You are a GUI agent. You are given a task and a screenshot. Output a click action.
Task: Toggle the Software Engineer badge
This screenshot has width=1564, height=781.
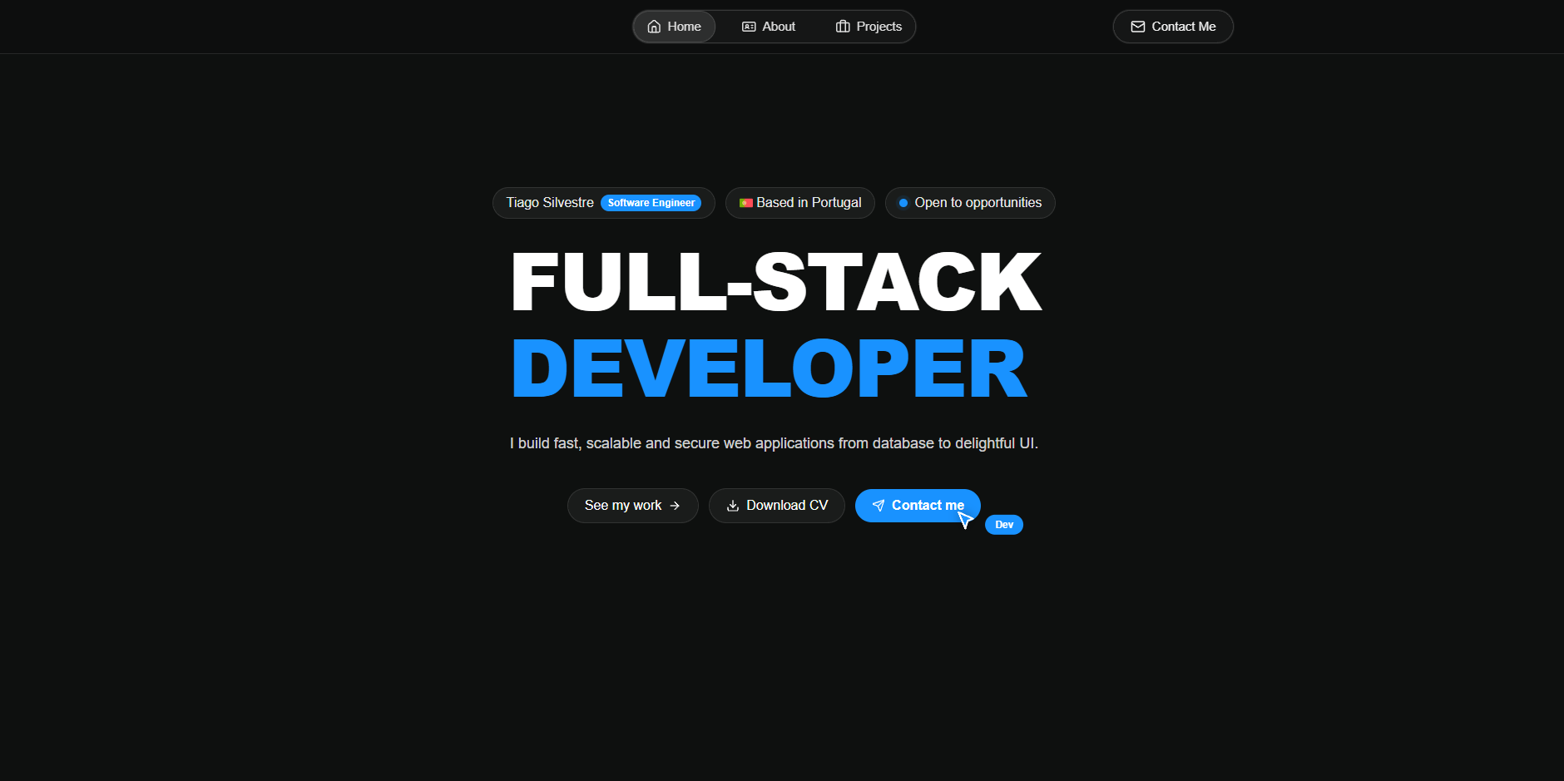pyautogui.click(x=651, y=202)
